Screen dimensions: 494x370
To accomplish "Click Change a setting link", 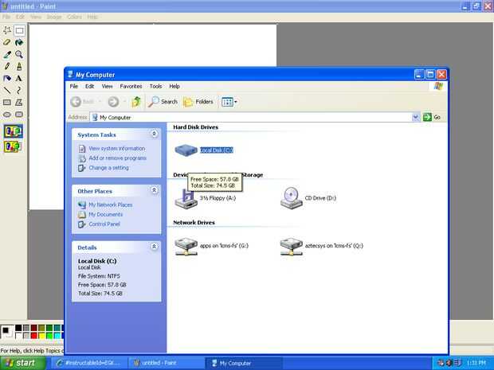I will (108, 168).
